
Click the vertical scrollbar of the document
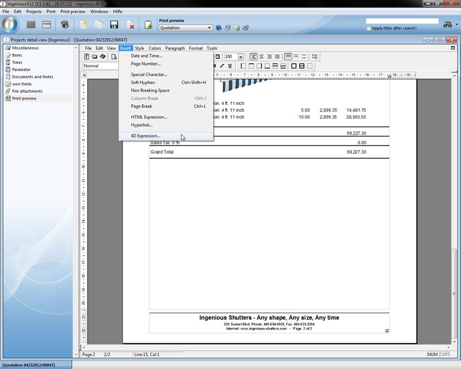pos(454,198)
